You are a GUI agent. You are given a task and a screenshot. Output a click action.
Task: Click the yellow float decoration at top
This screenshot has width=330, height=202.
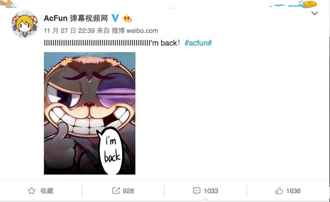309,4
